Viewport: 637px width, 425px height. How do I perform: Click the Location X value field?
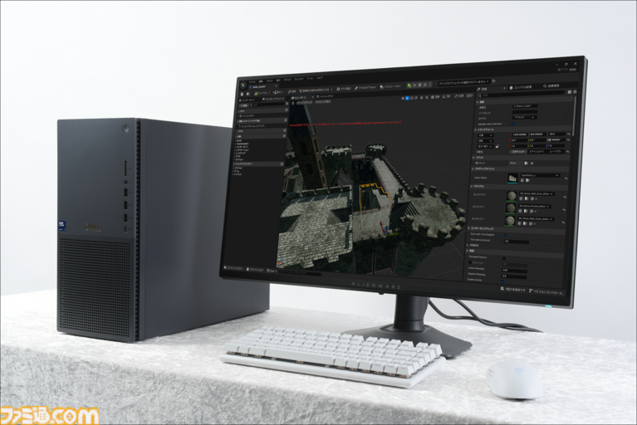pos(519,134)
